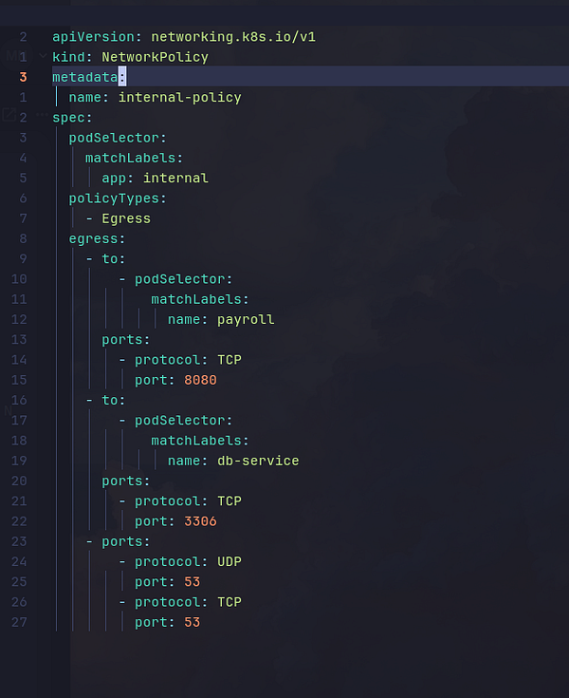Click line number 20 in the gutter

point(19,481)
